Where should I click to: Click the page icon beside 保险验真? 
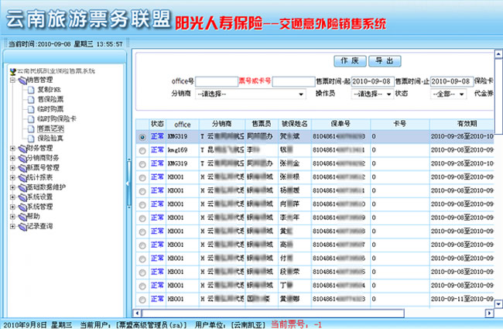(x=31, y=139)
